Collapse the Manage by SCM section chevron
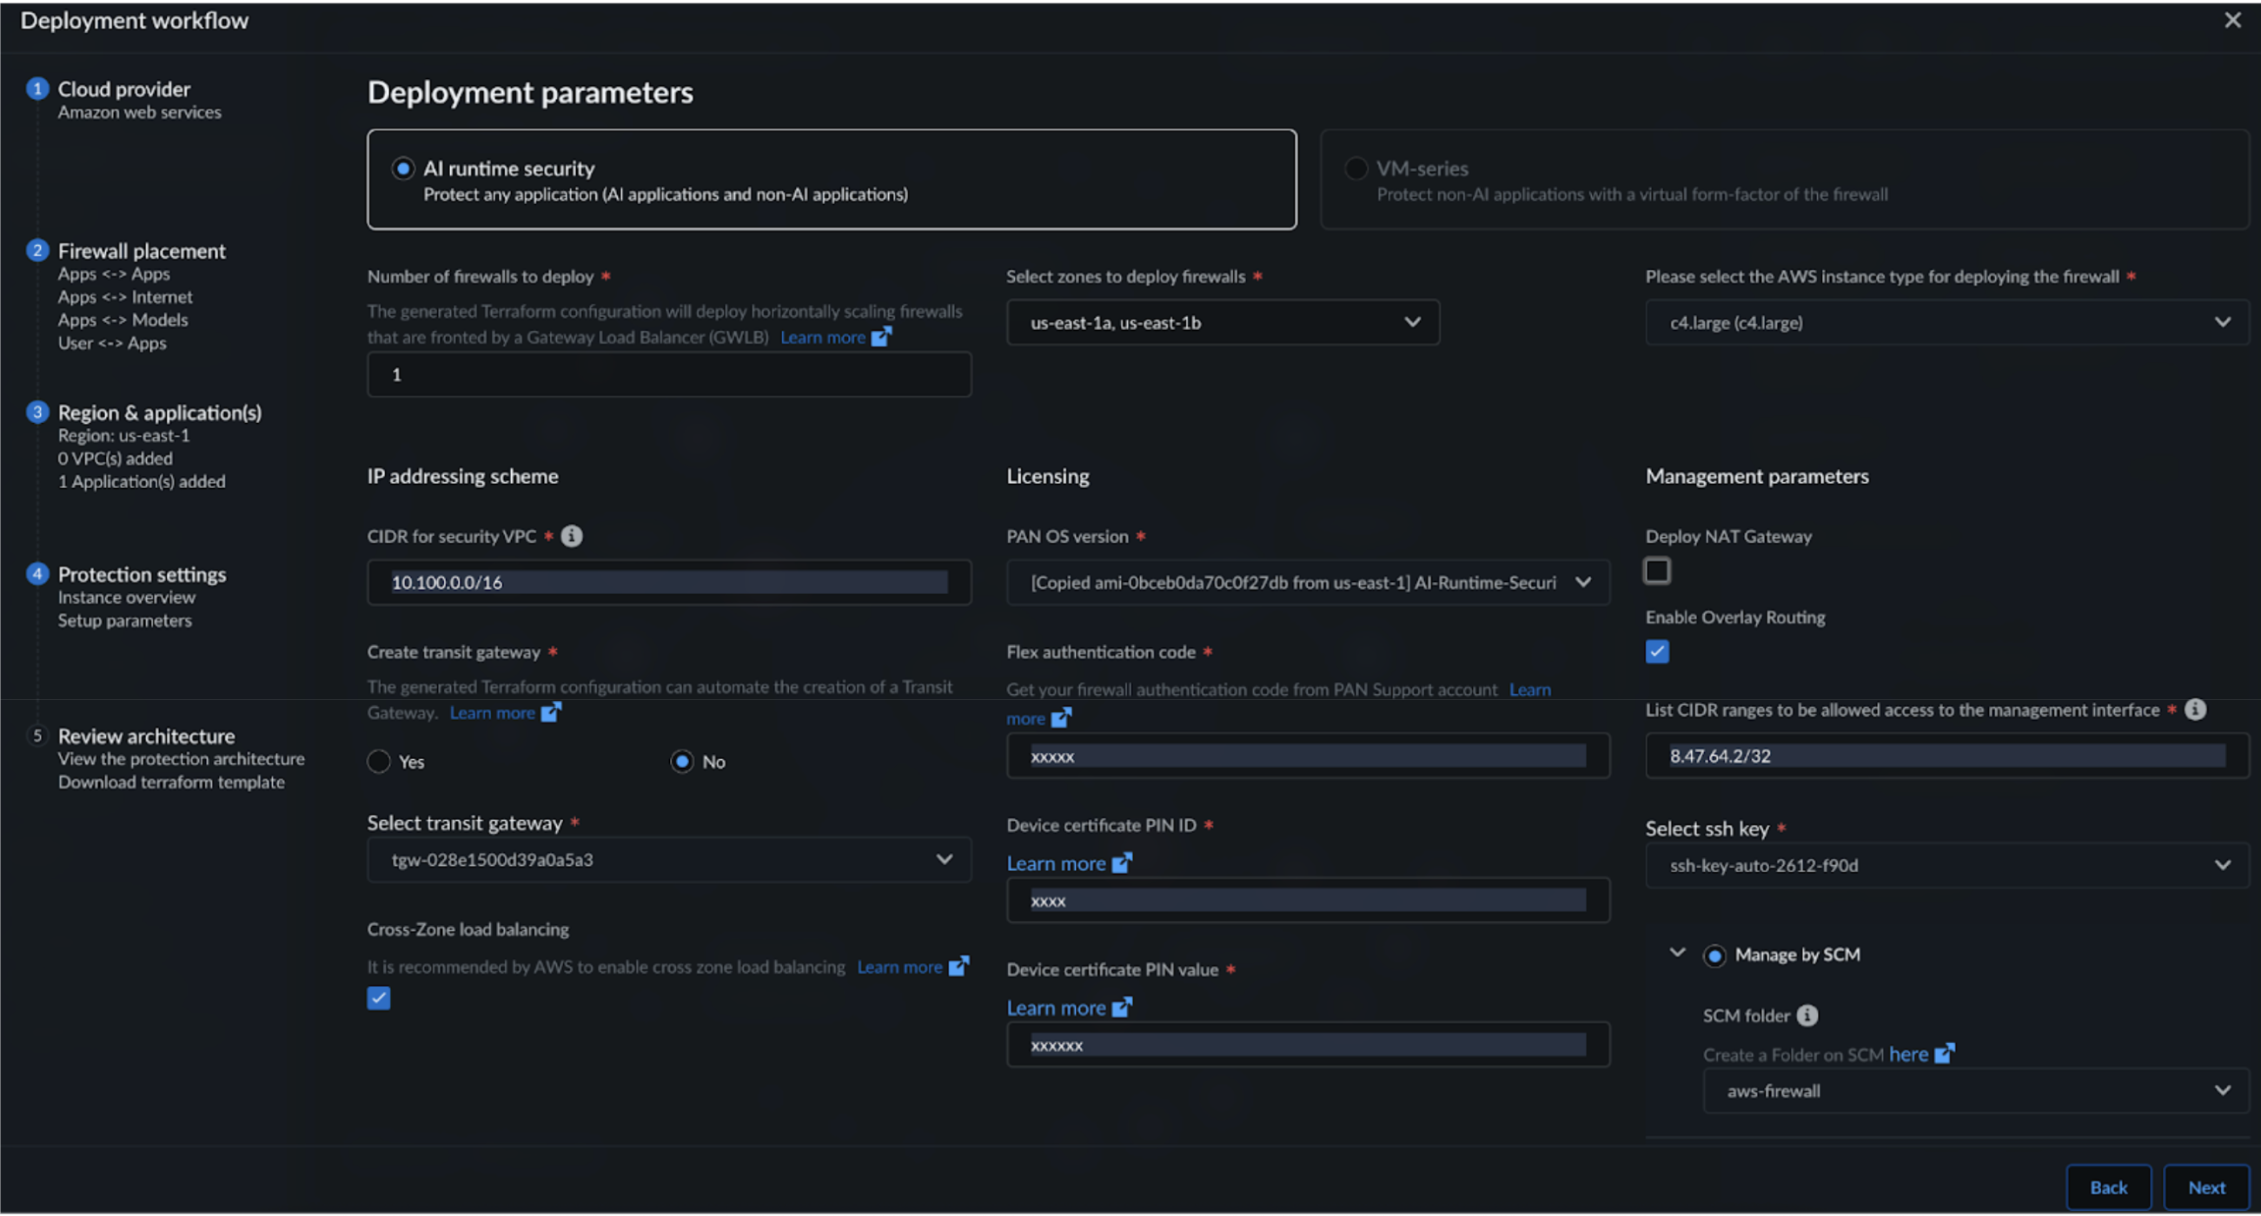This screenshot has width=2261, height=1216. (1677, 954)
